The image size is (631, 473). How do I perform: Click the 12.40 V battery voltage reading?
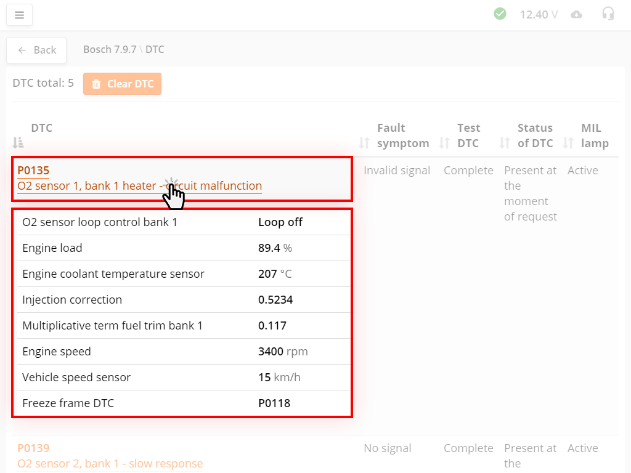[539, 14]
